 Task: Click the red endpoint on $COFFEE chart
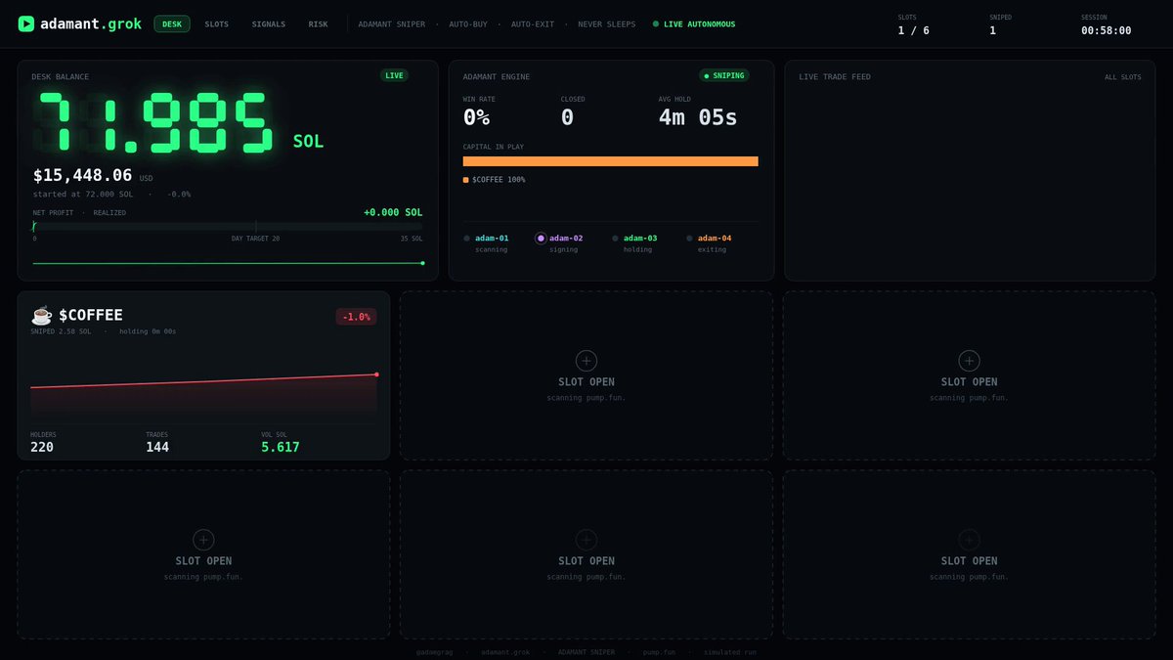376,374
